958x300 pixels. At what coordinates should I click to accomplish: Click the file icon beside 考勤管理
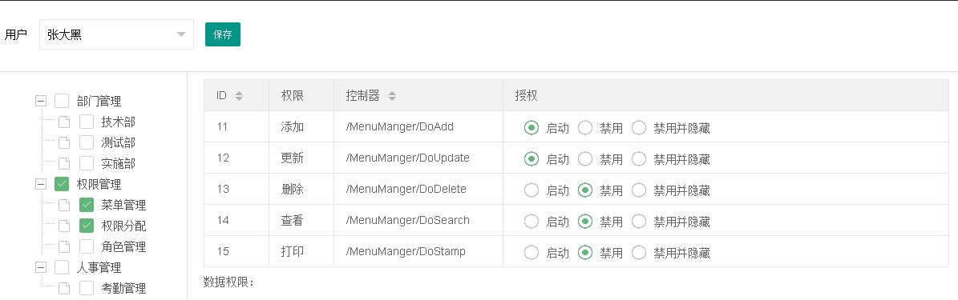(64, 289)
